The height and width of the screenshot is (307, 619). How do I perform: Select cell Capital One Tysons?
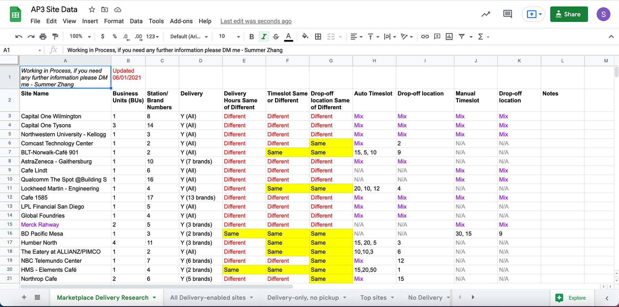click(x=65, y=125)
